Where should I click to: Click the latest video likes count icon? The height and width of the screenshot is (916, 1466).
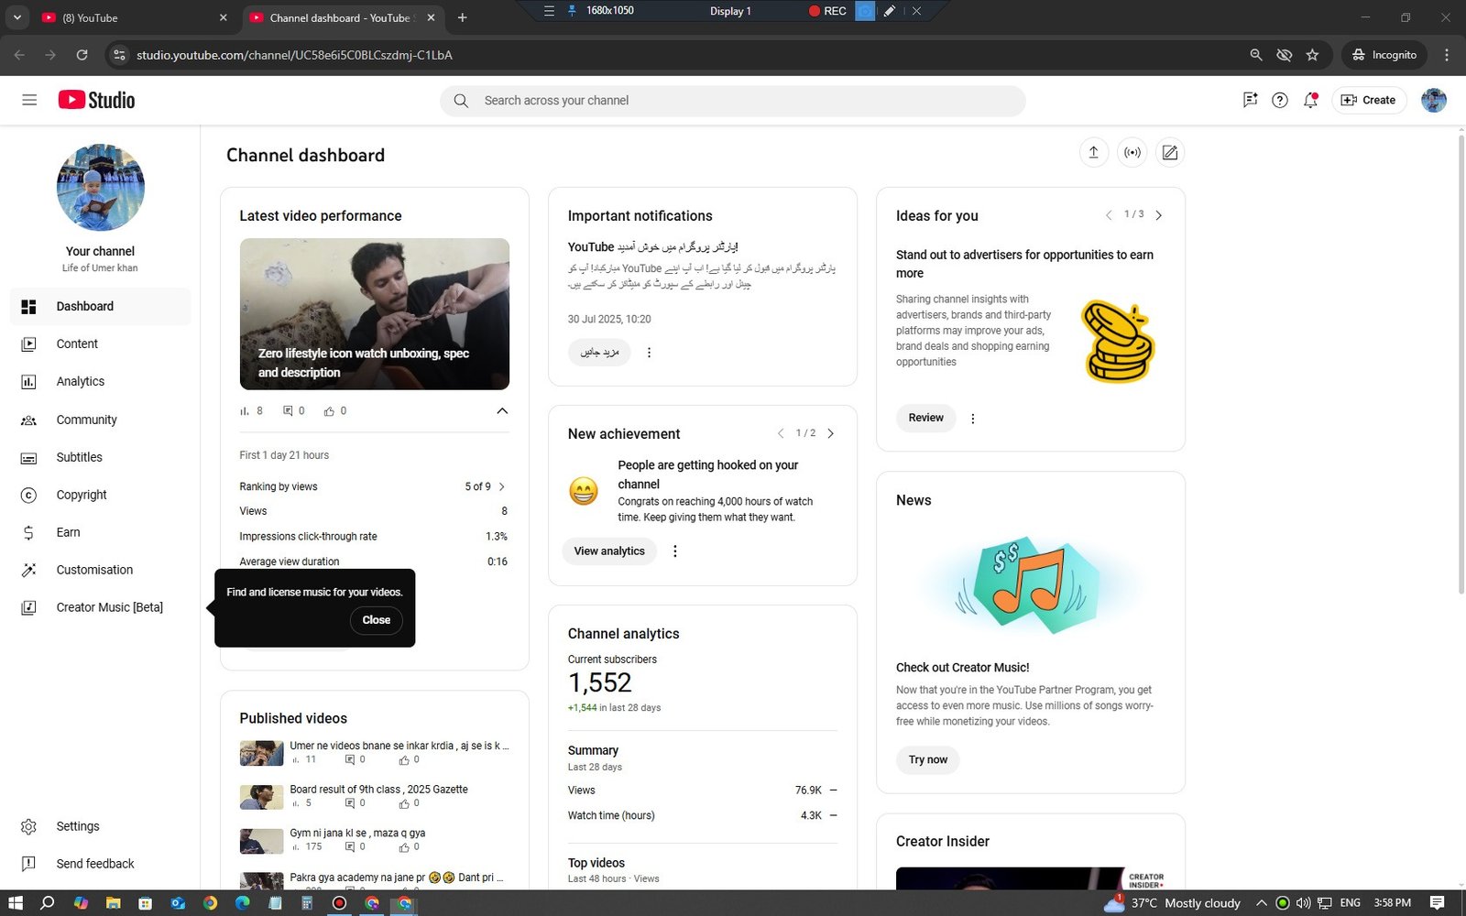tap(329, 411)
